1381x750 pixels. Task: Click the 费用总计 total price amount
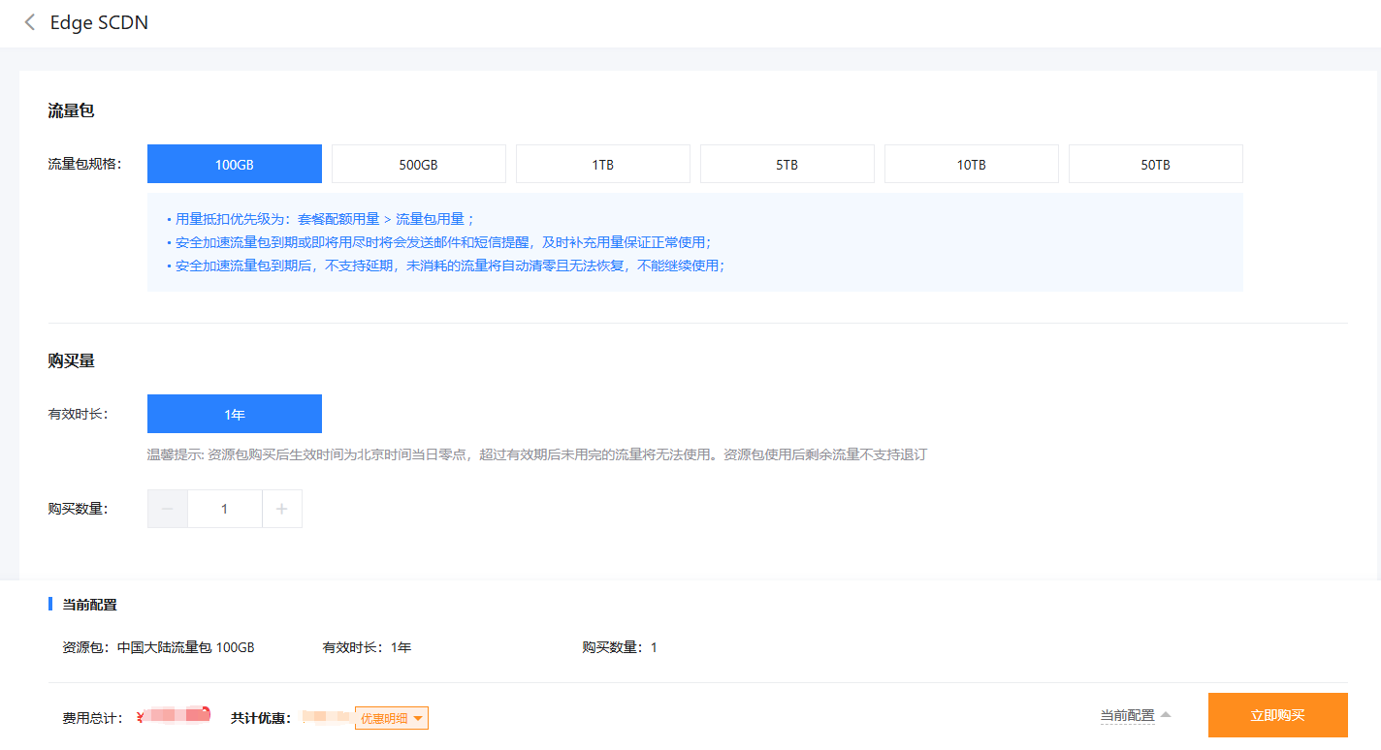click(x=175, y=717)
